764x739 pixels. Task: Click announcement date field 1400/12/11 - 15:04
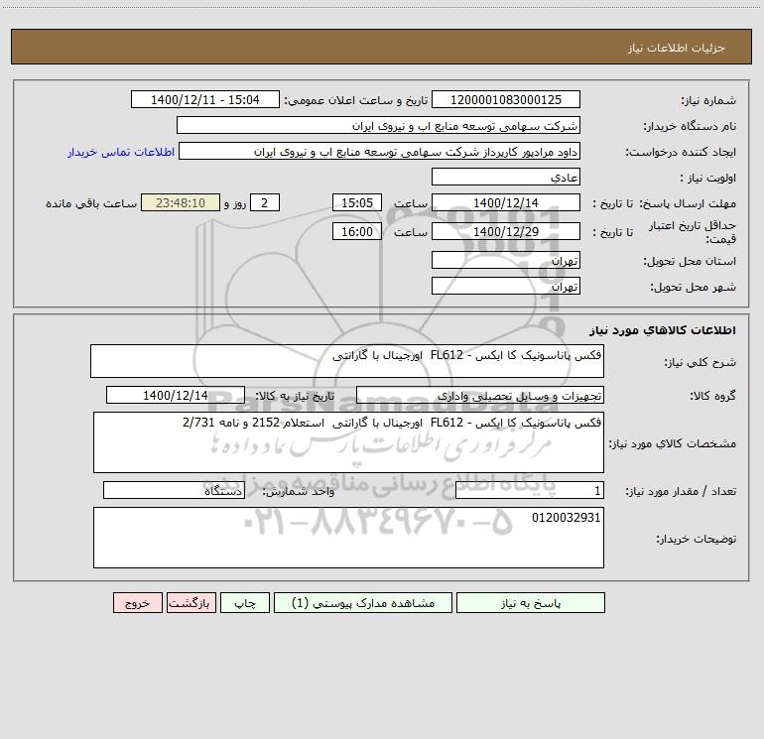pyautogui.click(x=205, y=99)
